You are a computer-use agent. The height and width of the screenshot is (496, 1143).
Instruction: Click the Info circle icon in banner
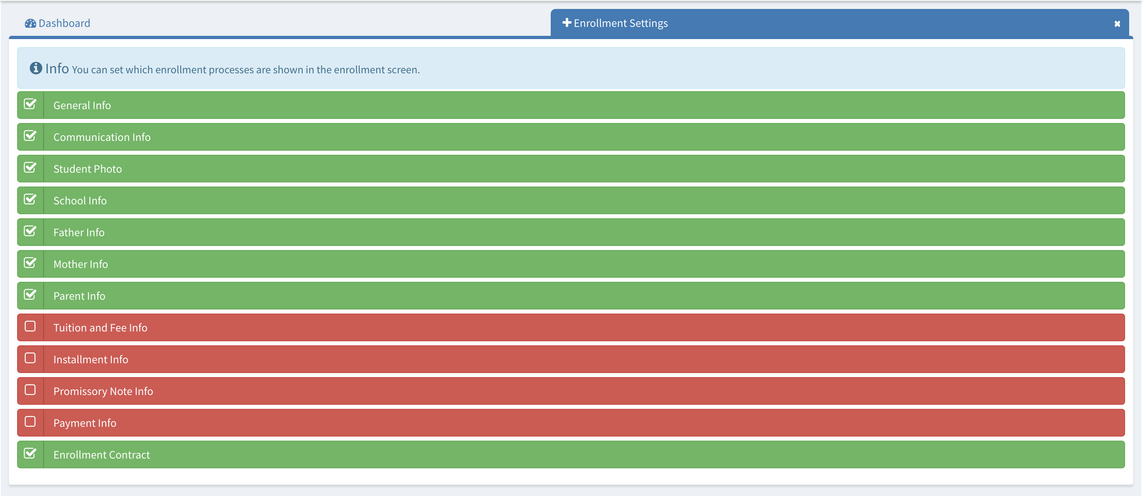point(35,68)
